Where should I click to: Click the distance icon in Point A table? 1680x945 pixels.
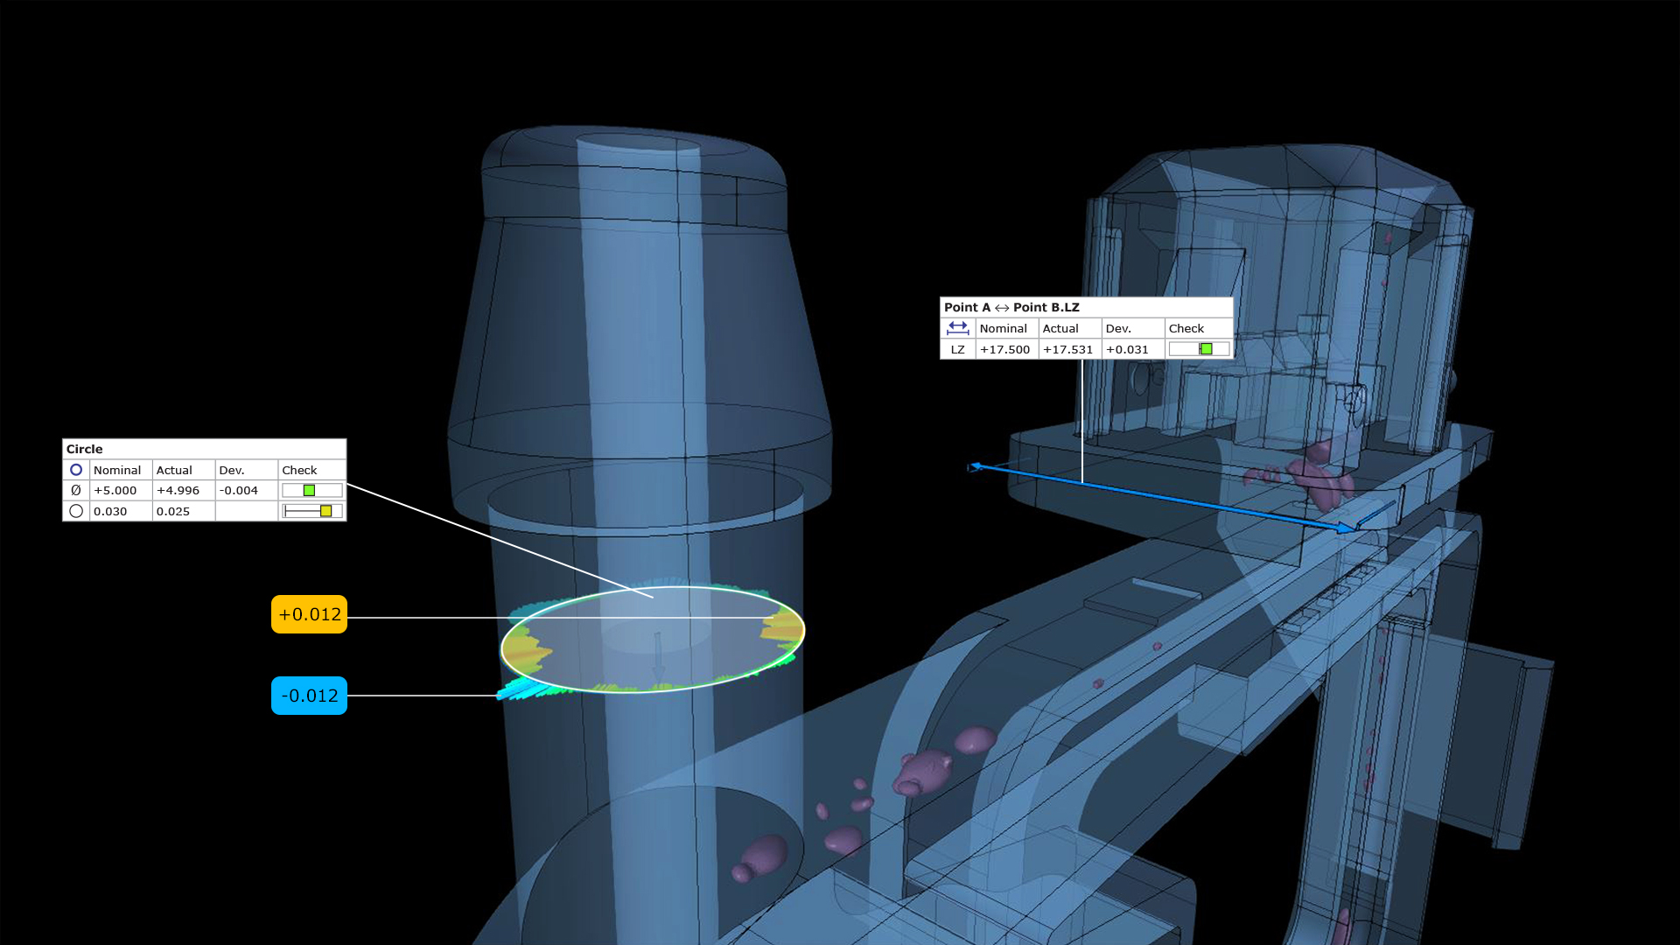click(958, 328)
